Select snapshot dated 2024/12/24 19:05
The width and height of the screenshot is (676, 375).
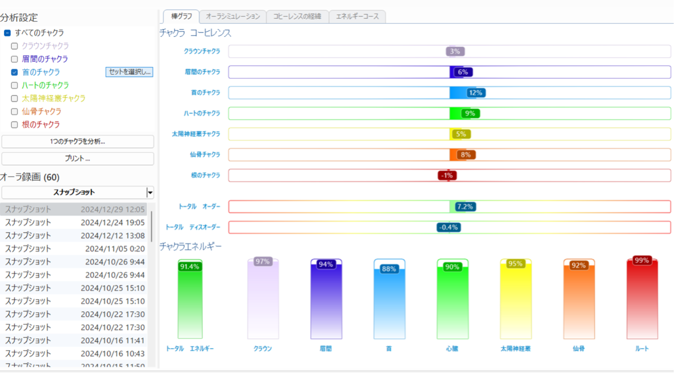pyautogui.click(x=75, y=222)
